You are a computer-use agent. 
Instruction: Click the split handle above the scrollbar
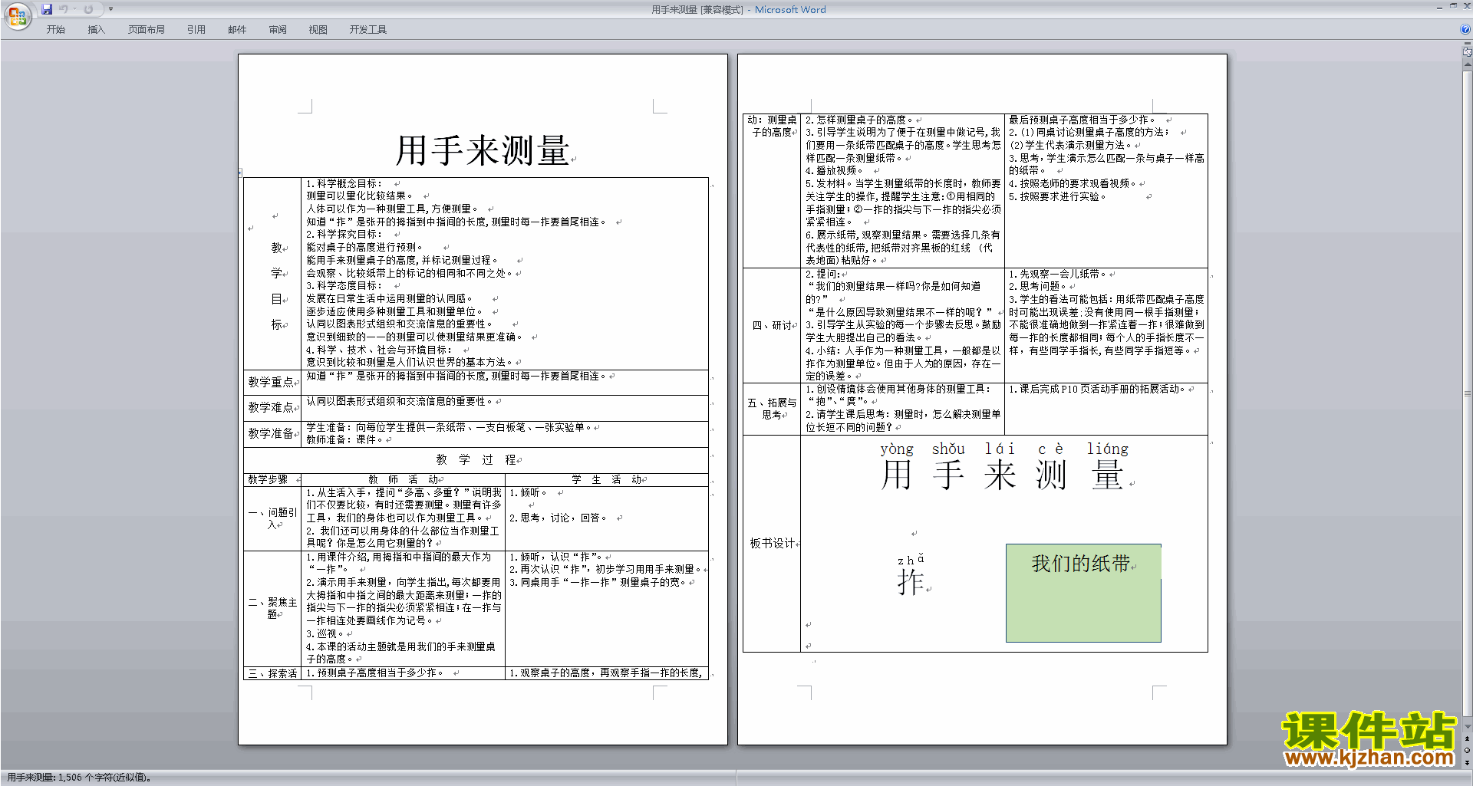pos(1468,44)
